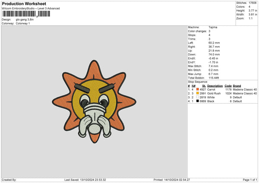
Task: Click the 'Gold Rush' description text
Action: 214,94
